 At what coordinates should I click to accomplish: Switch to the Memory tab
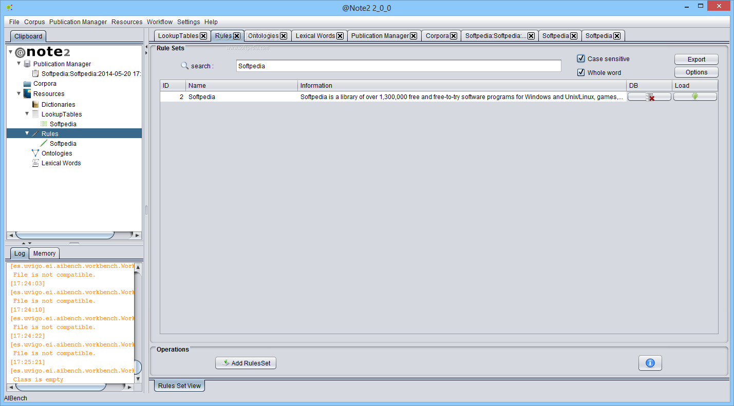[44, 253]
